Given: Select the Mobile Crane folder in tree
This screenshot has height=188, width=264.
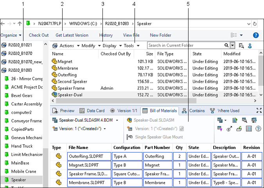Looking at the screenshot, I should tap(24, 171).
